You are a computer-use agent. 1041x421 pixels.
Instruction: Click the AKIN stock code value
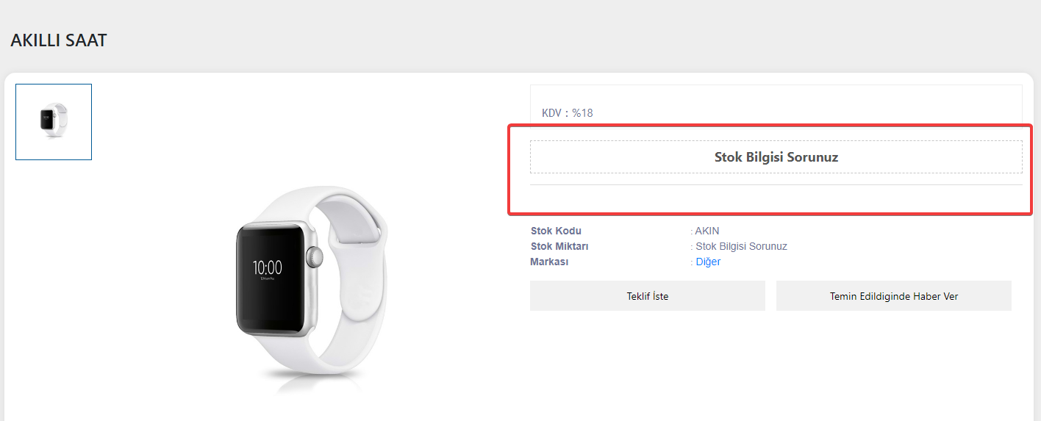tap(706, 231)
